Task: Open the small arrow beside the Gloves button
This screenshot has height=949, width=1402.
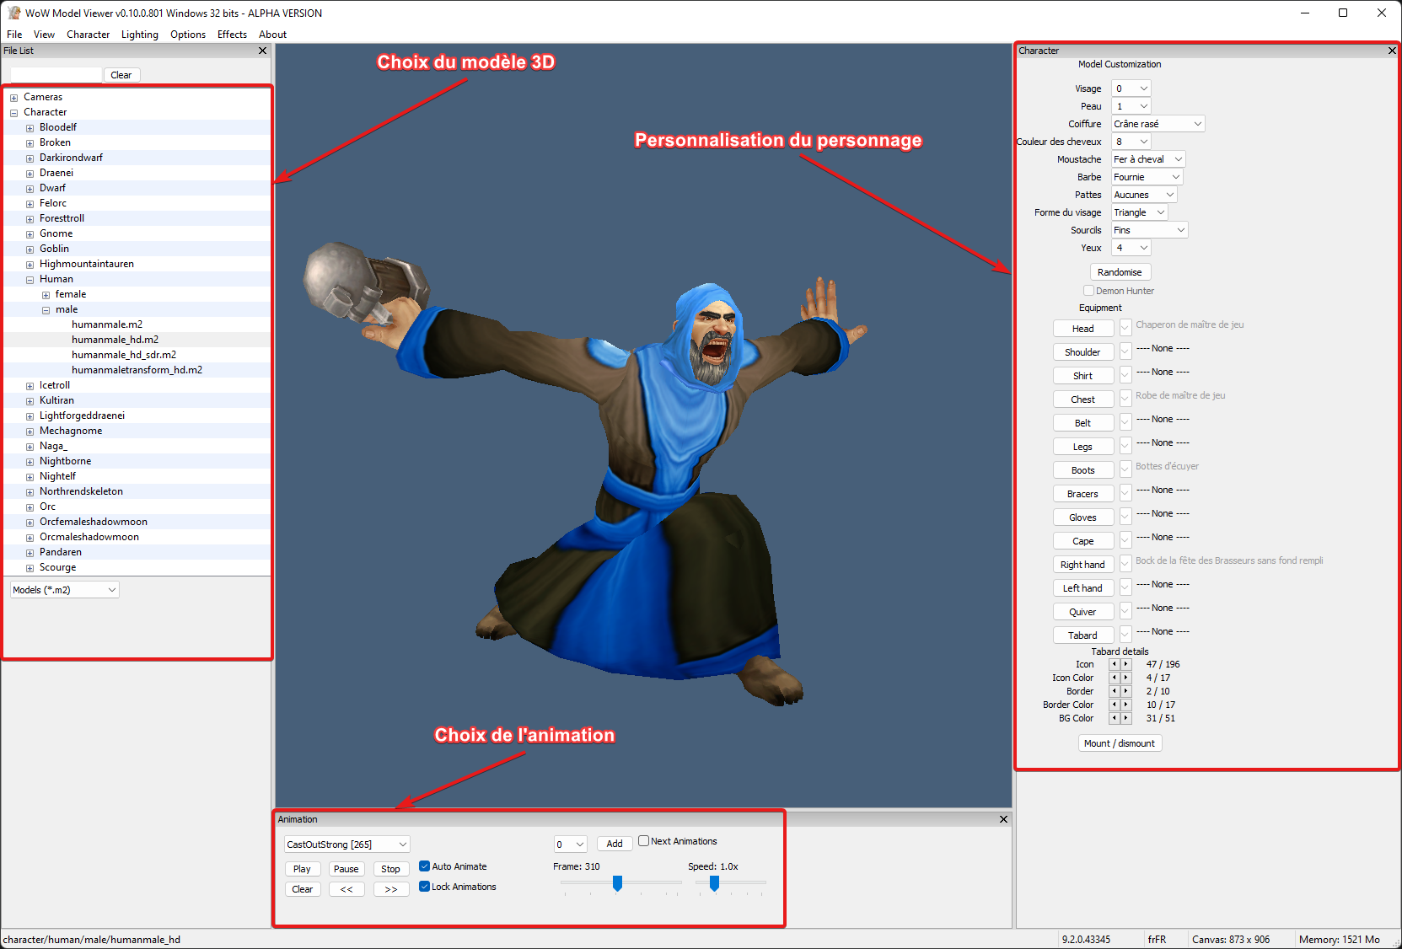Action: click(1125, 517)
